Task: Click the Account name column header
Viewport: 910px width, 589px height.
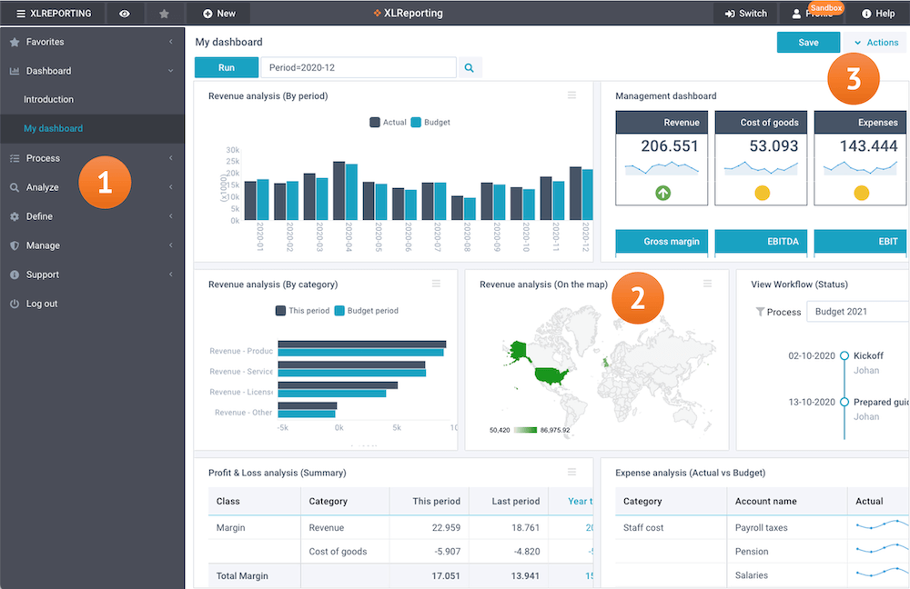Action: (x=787, y=501)
